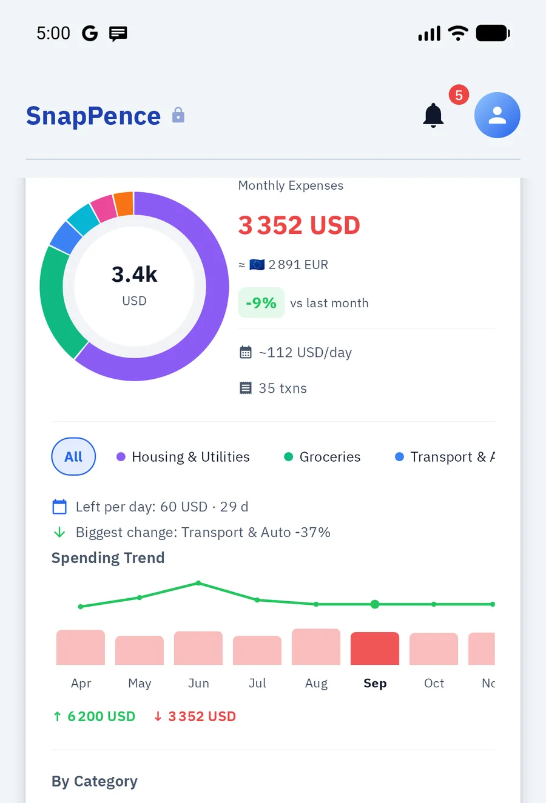Tap the Spending Trend heading

pos(108,558)
